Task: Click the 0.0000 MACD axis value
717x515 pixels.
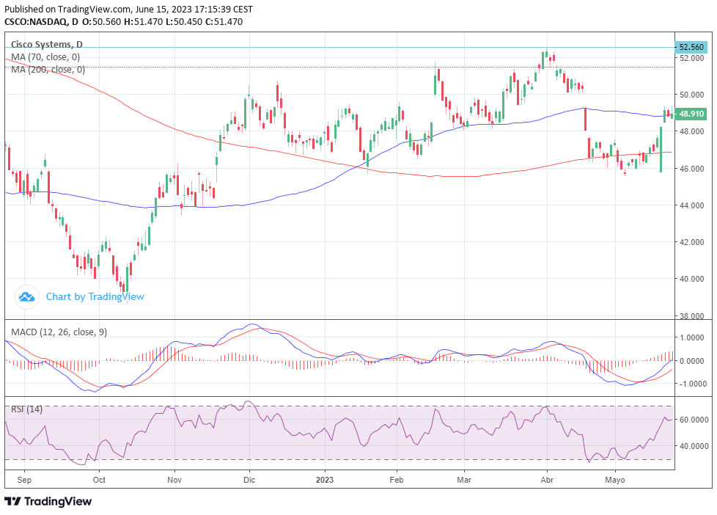Action: [692, 361]
